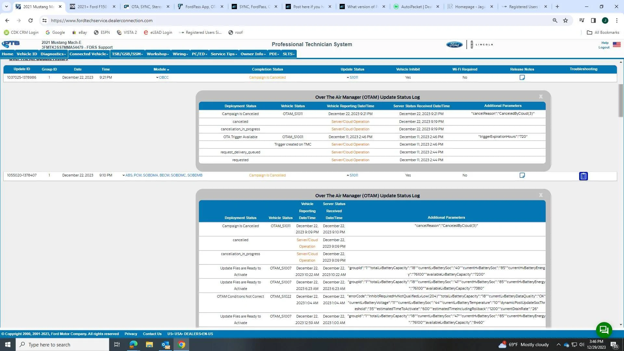Go back to the previous page
The image size is (624, 351).
[x=7, y=20]
